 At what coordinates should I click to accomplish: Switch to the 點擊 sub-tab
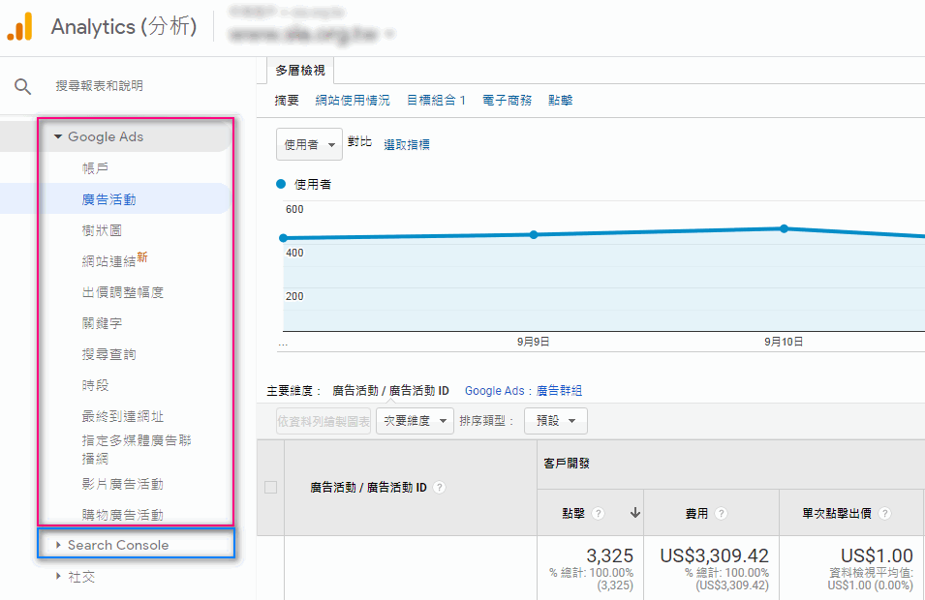560,101
